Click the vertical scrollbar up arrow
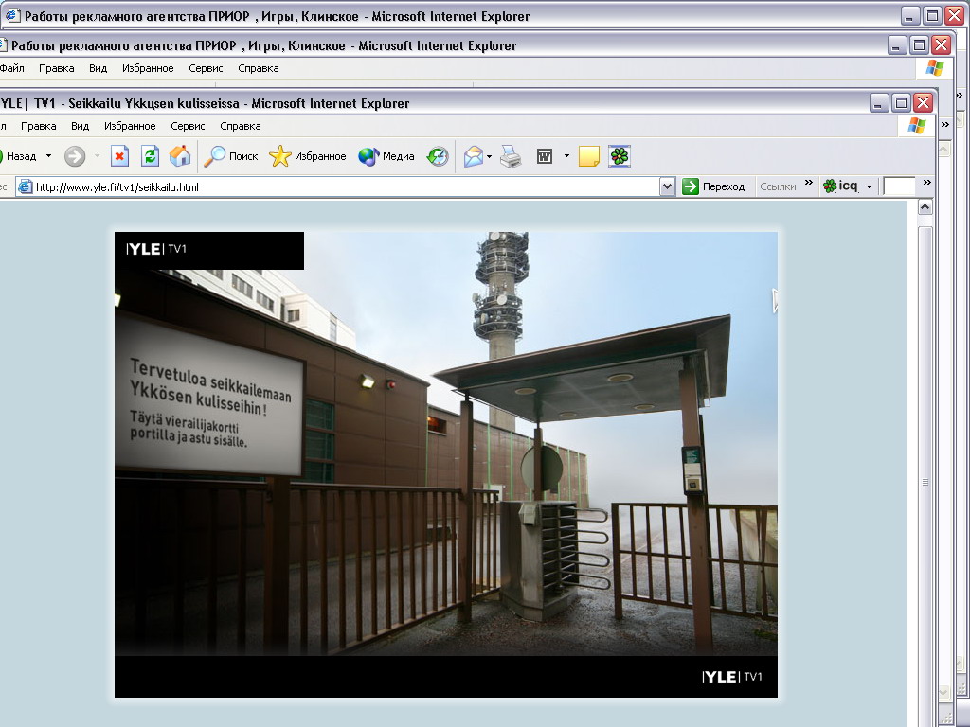 (x=925, y=207)
